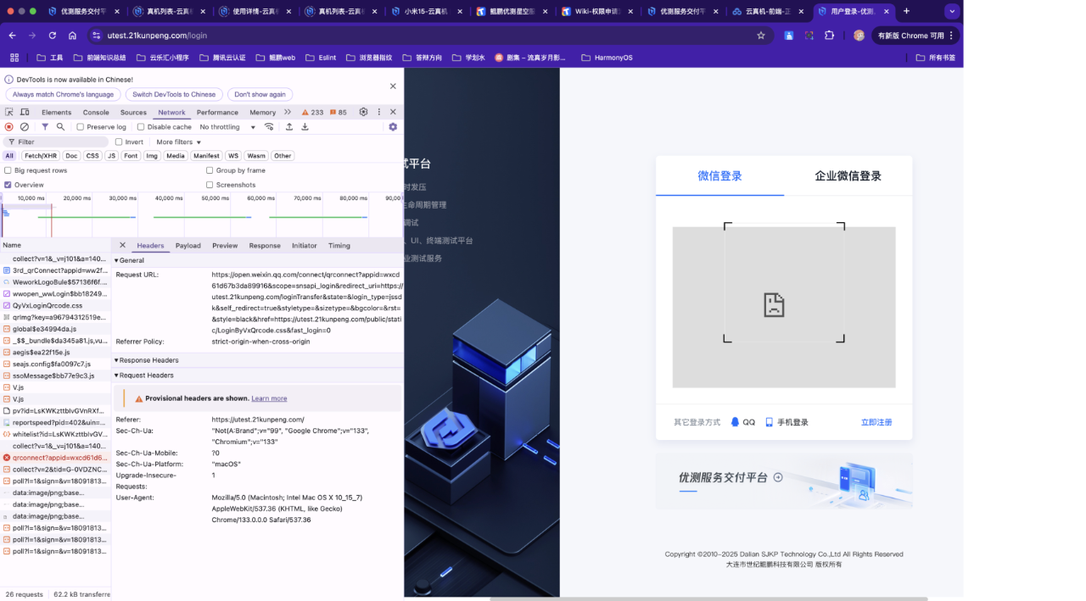
Task: Toggle the device toolbar icon
Action: point(25,112)
